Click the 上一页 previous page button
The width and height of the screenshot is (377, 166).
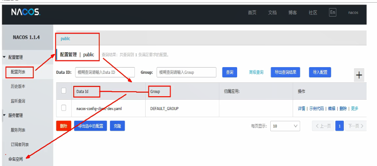(x=323, y=126)
